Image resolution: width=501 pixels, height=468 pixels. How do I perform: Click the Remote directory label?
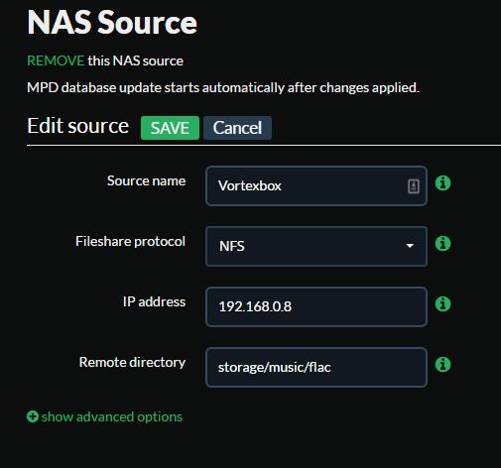[132, 363]
